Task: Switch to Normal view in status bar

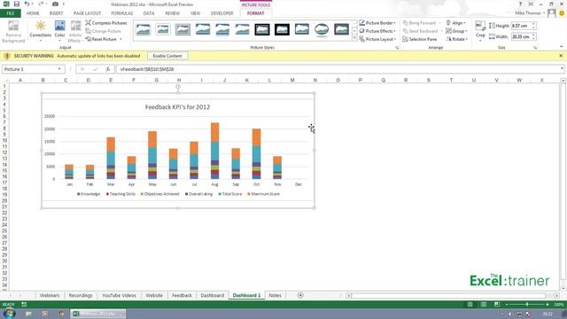Action: (470, 305)
